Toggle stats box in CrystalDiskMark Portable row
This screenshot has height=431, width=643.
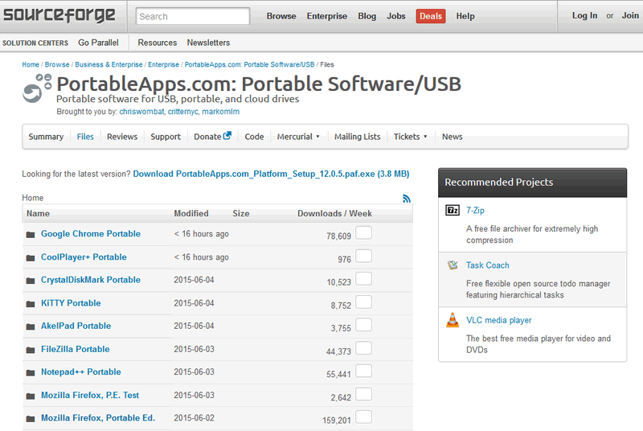click(x=364, y=278)
